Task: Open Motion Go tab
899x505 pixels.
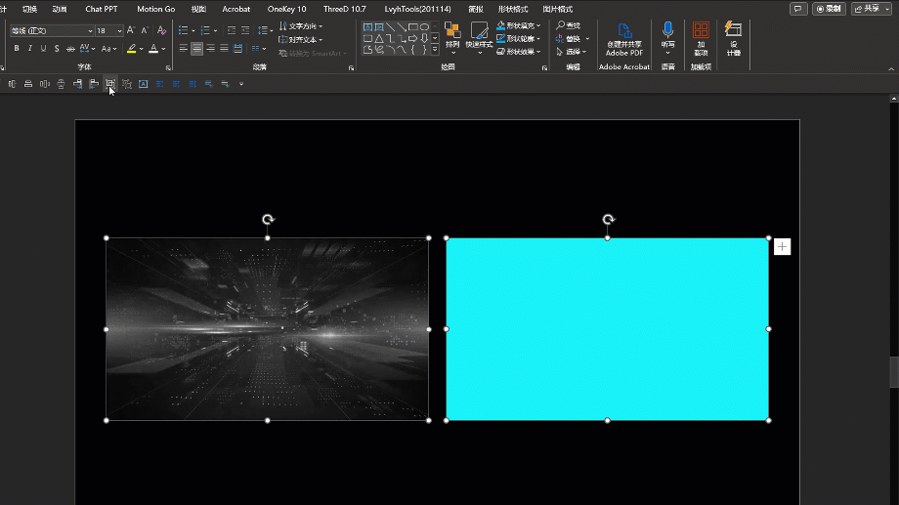Action: [x=156, y=9]
